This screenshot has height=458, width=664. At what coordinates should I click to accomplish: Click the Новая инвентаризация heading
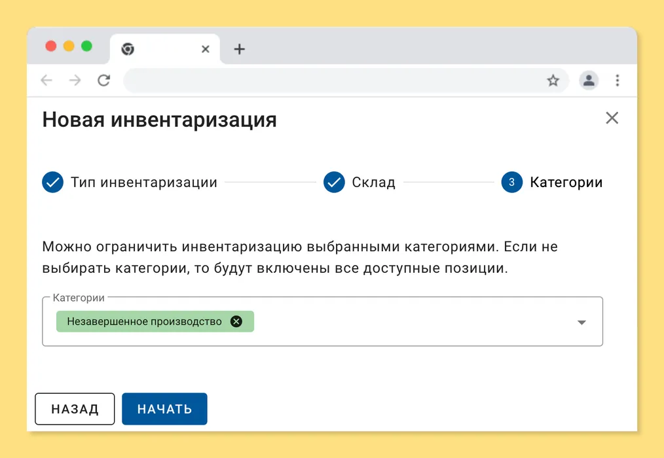coord(159,120)
